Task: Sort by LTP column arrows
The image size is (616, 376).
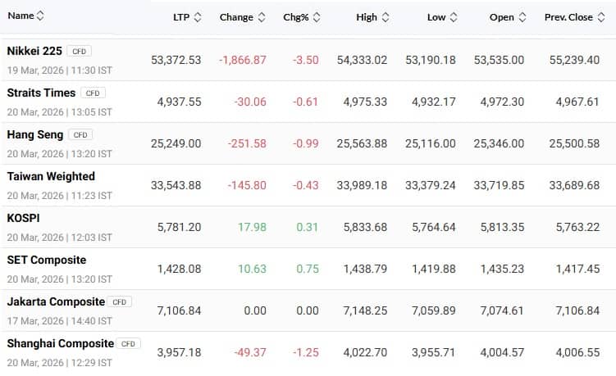Action: [198, 17]
